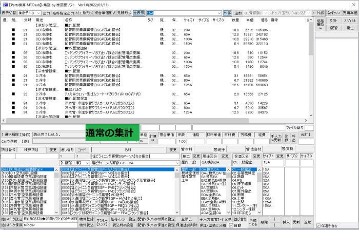Click 変更 button next to 保温区分
This screenshot has width=359, height=230.
[x=256, y=156]
